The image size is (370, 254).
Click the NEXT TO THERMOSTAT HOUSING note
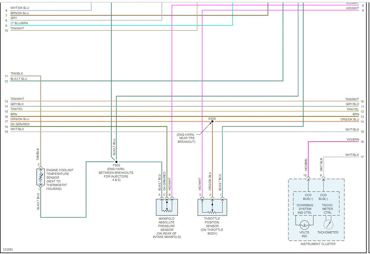pos(56,185)
